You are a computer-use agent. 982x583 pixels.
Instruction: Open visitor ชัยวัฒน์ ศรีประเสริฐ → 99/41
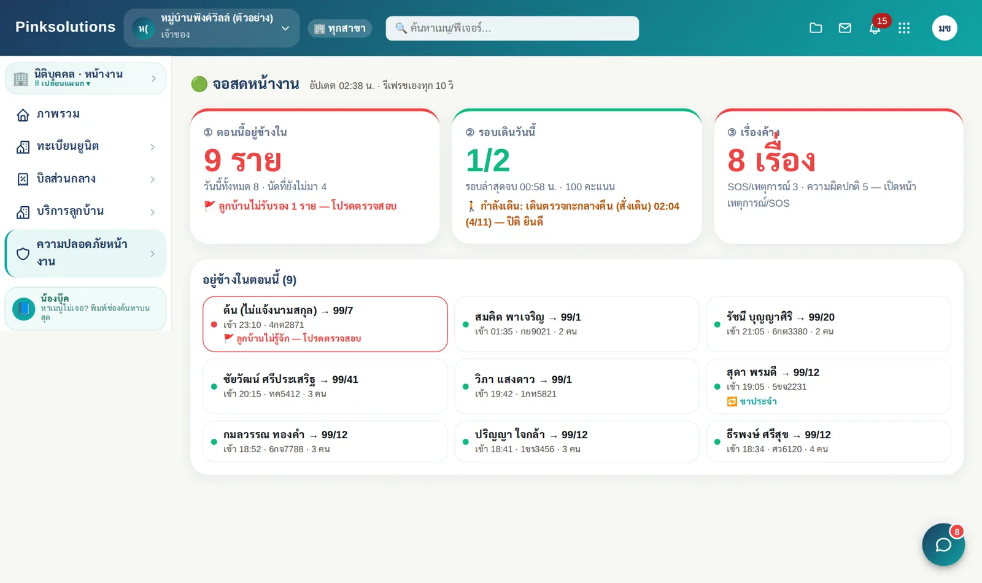[x=325, y=387]
